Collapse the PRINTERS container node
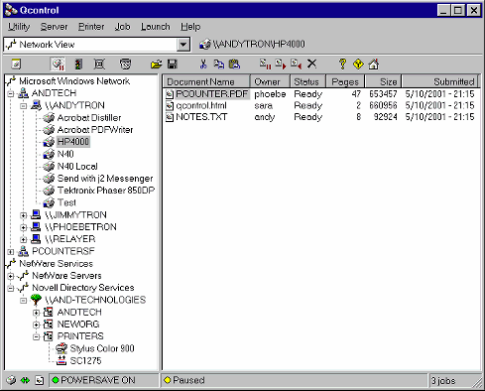This screenshot has height=391, width=485. [x=36, y=336]
